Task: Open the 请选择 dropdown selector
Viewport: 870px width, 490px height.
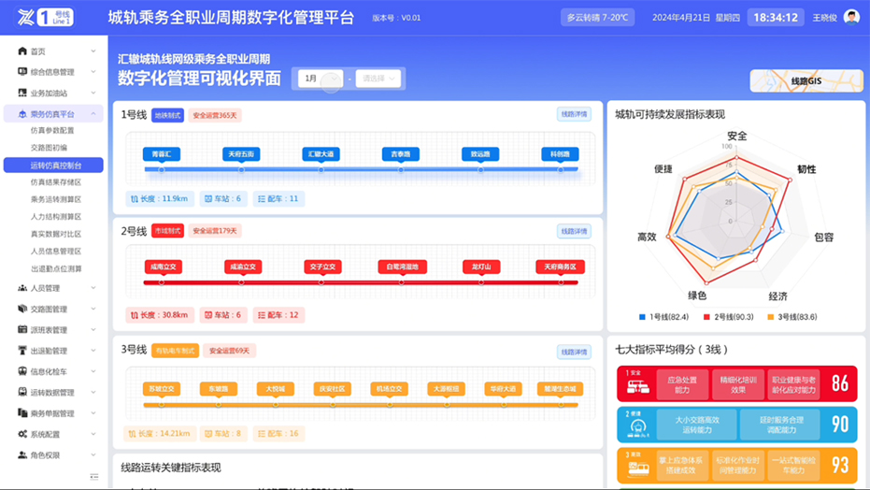Action: [378, 79]
